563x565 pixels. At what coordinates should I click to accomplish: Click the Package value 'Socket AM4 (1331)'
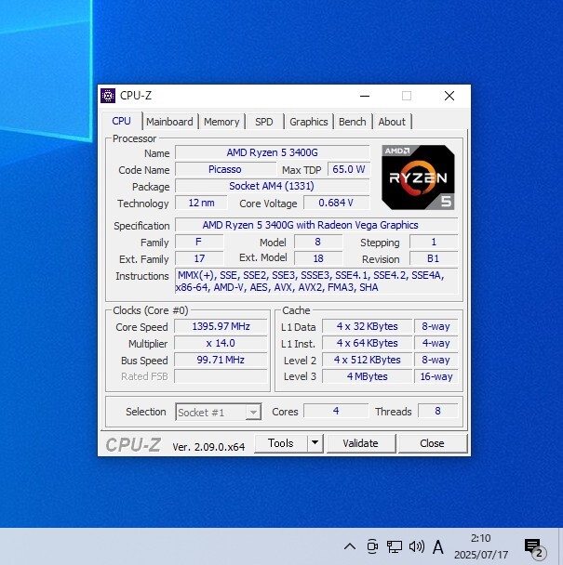point(273,186)
